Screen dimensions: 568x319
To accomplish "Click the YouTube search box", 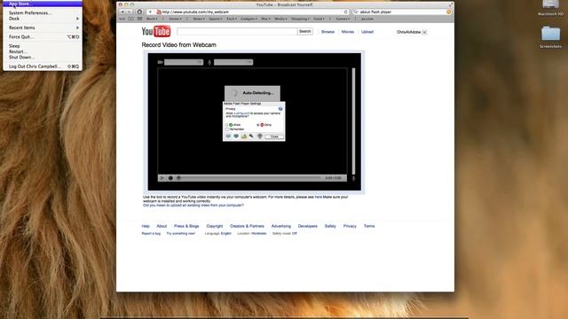I will tap(237, 32).
